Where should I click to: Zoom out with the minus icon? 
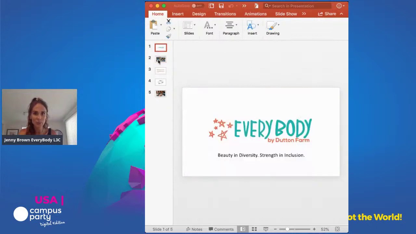pos(275,229)
